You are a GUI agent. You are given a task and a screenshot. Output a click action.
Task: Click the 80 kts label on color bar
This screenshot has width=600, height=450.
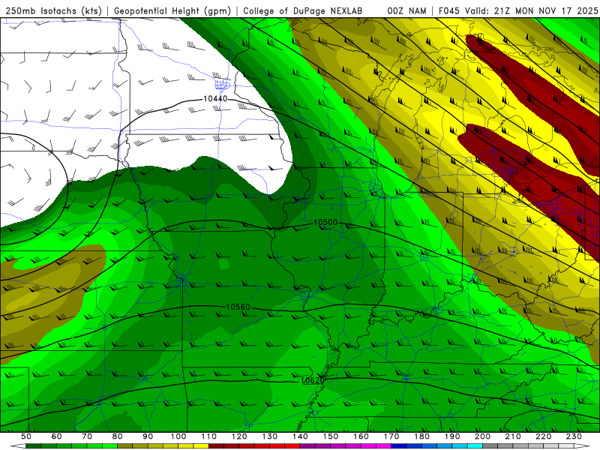click(118, 436)
